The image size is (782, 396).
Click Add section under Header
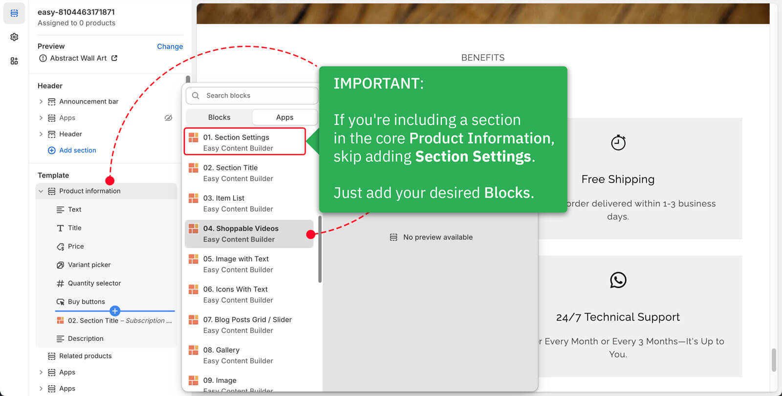point(77,150)
